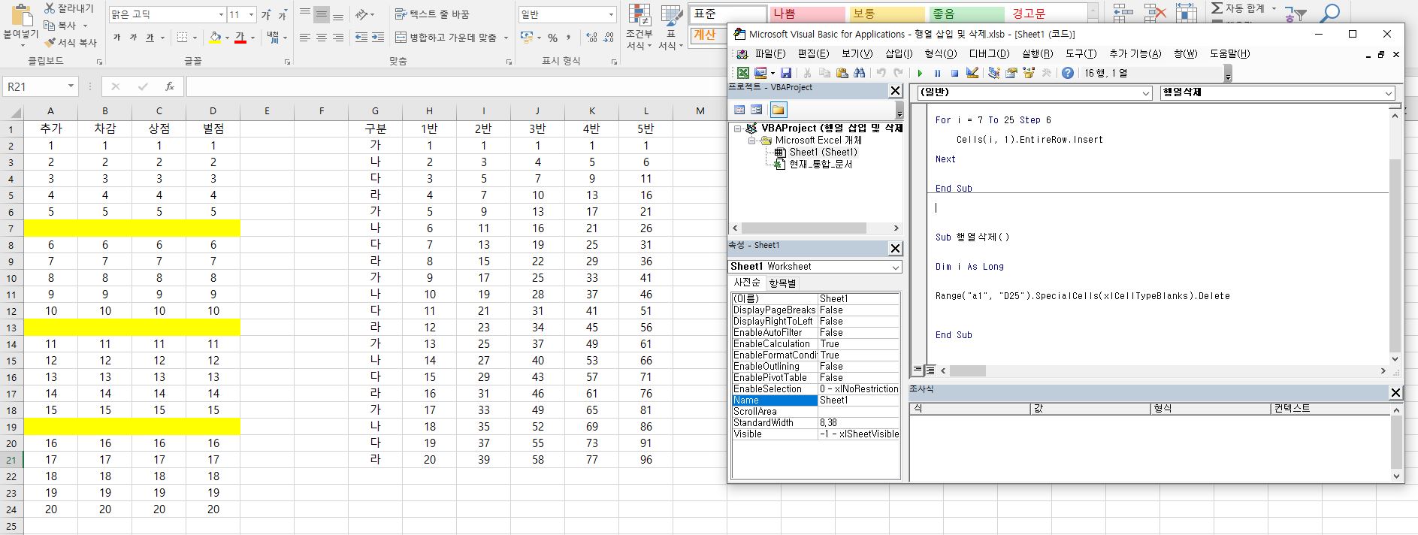
Task: Click the insert function fx button
Action: click(x=170, y=86)
